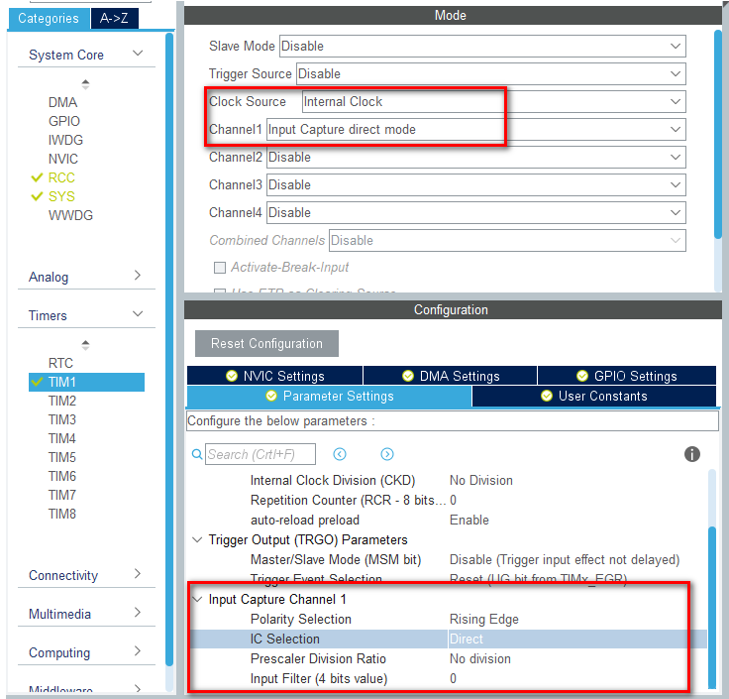The height and width of the screenshot is (699, 729).
Task: Open the NVIC Settings tab
Action: coord(274,376)
